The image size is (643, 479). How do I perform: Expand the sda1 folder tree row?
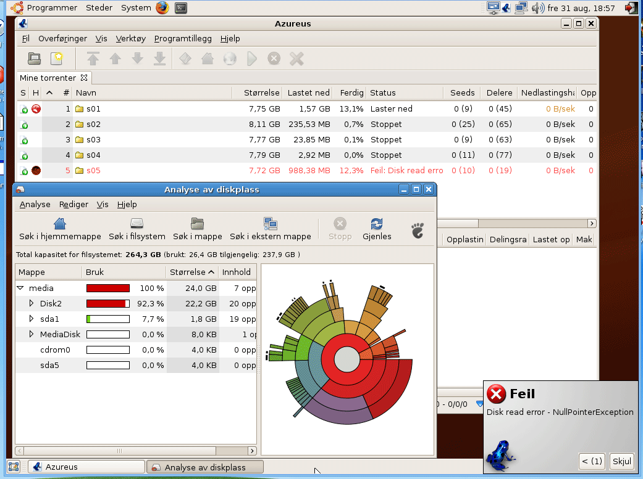(31, 319)
